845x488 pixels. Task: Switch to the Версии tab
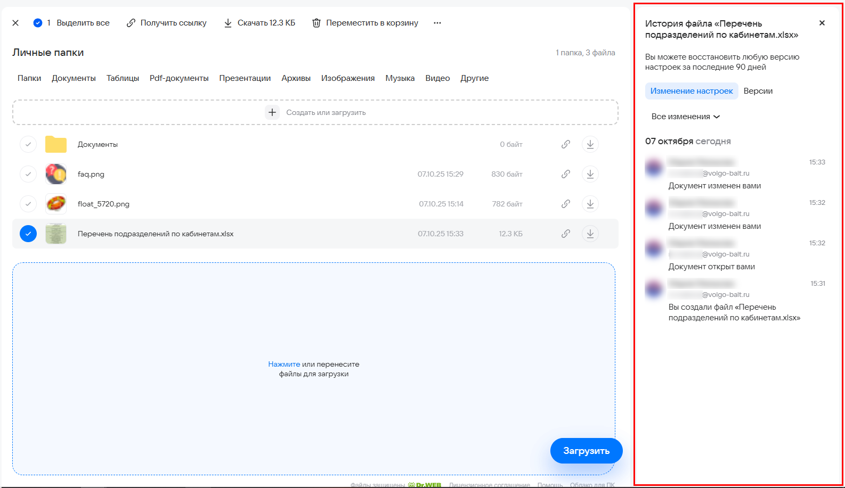pyautogui.click(x=758, y=91)
